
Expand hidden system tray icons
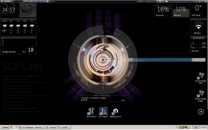pyautogui.click(x=177, y=128)
